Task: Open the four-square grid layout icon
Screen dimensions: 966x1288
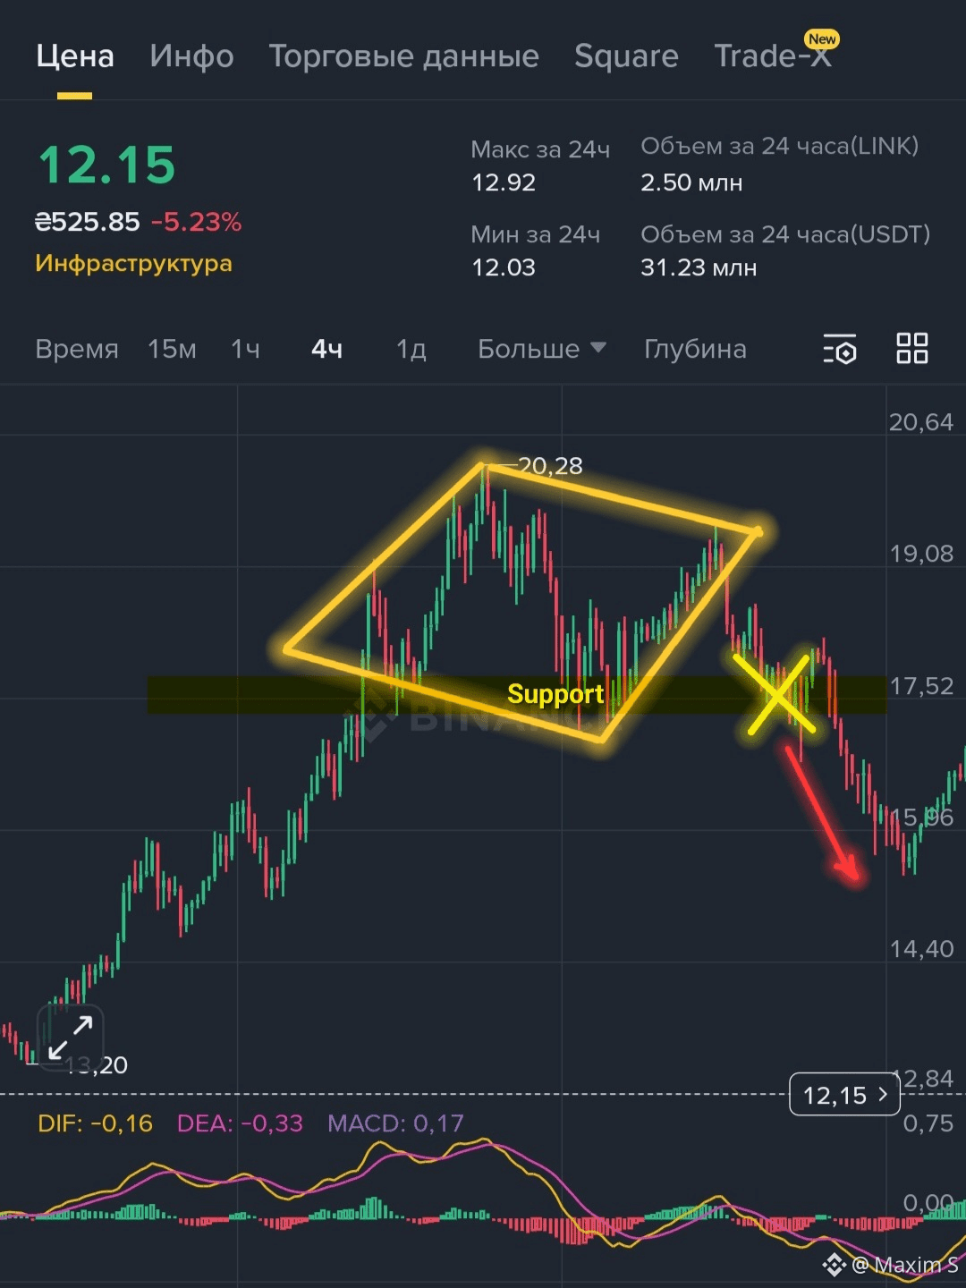Action: (x=911, y=348)
